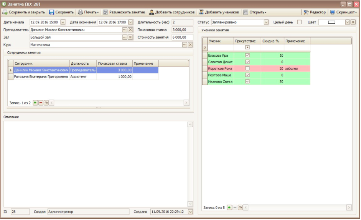Clear the Зал field
Viewport: 361px width, 220px height.
(x=130, y=37)
